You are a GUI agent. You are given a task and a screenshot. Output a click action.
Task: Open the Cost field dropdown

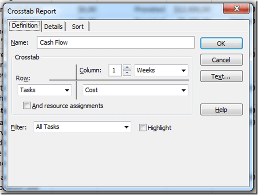pos(135,90)
